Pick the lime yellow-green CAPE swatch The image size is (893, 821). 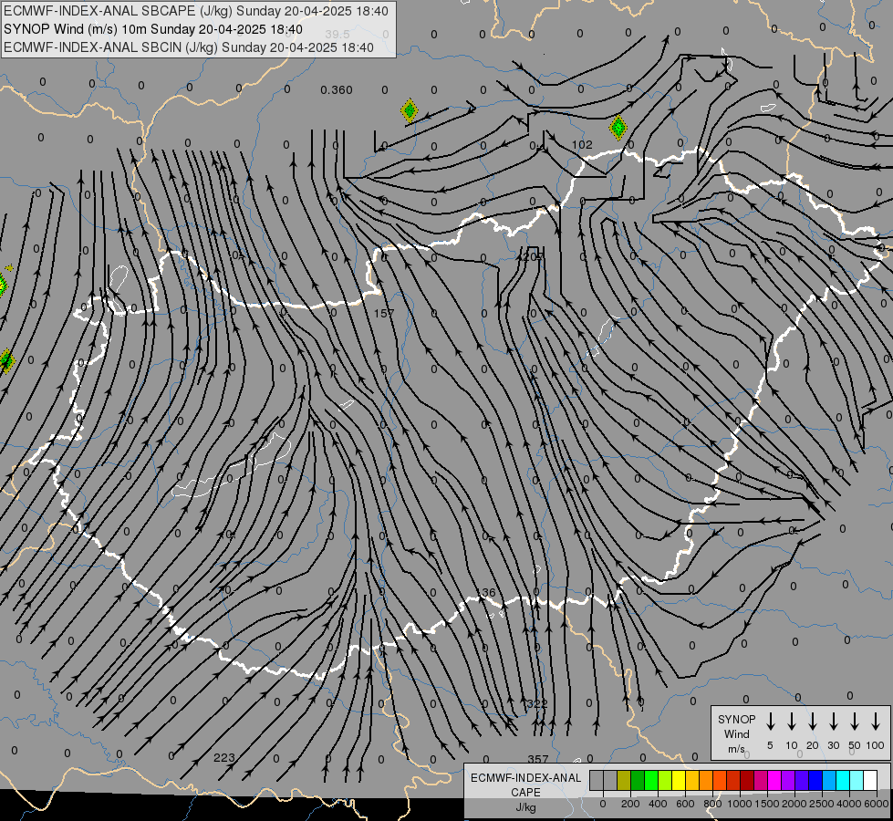coord(665,780)
